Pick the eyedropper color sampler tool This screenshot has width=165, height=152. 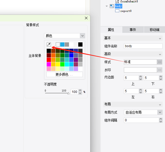49,44
